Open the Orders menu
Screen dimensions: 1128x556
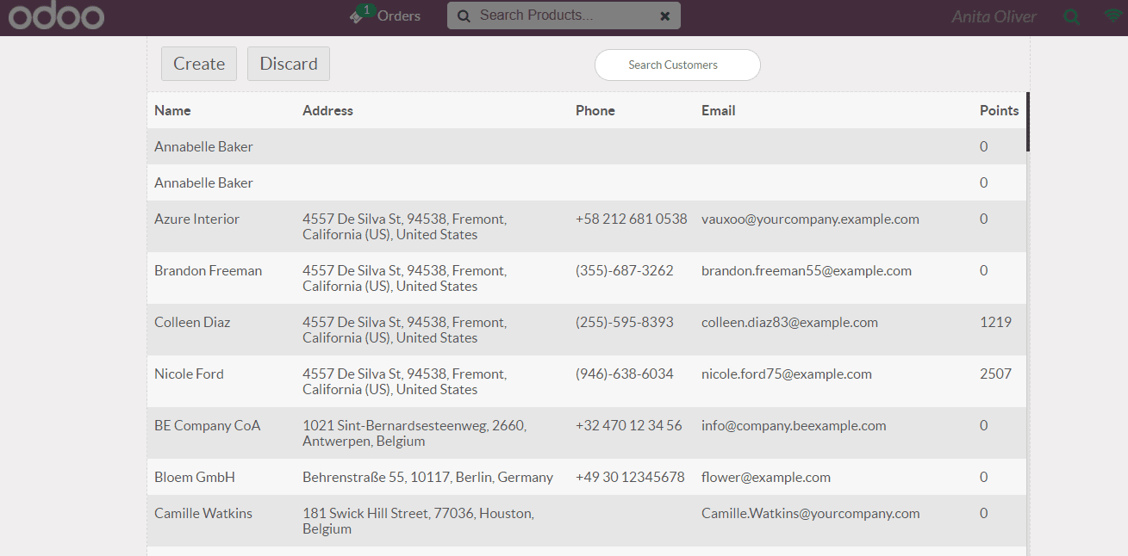(x=398, y=15)
